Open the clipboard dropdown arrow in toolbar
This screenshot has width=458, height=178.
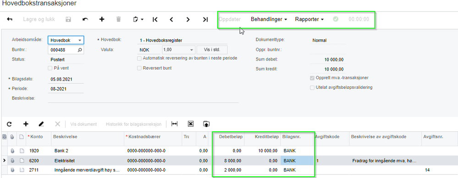pos(142,20)
